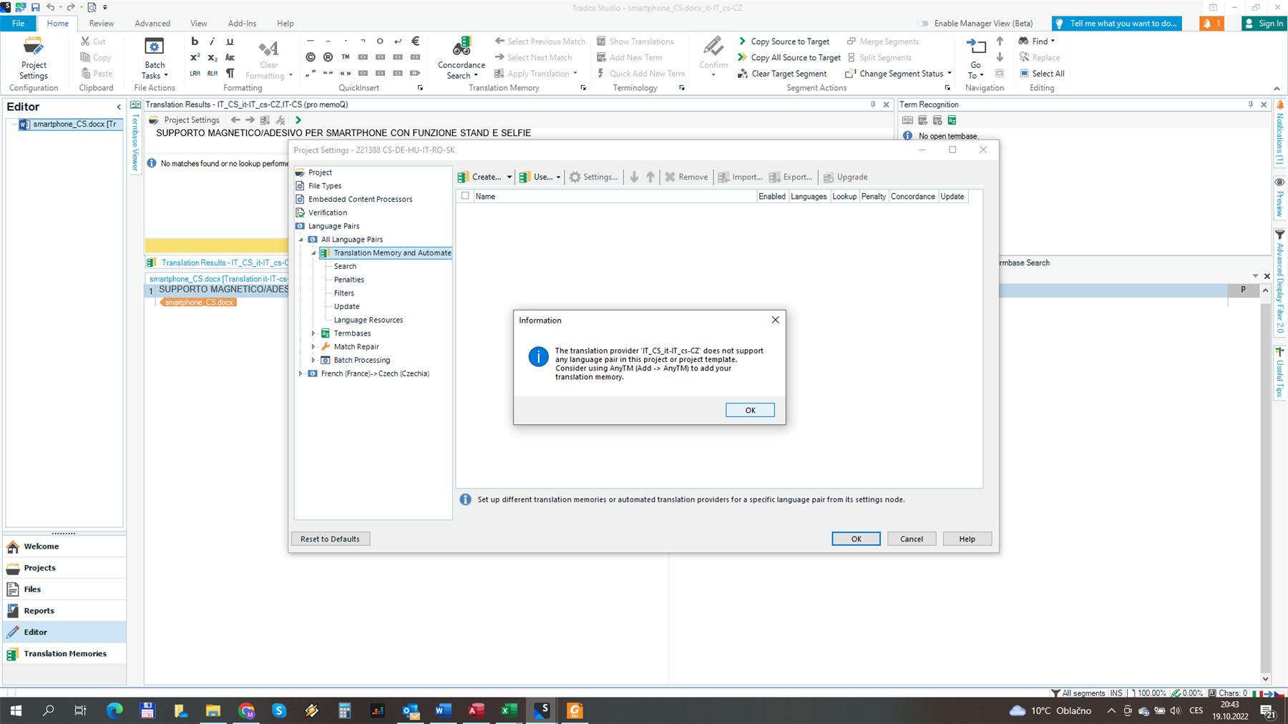
Task: Click Sign In button
Action: click(1264, 24)
